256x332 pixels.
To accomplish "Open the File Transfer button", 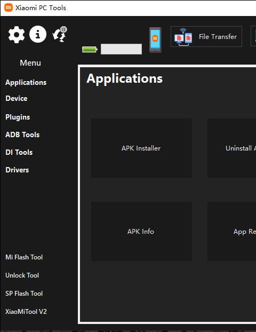I will [x=206, y=37].
